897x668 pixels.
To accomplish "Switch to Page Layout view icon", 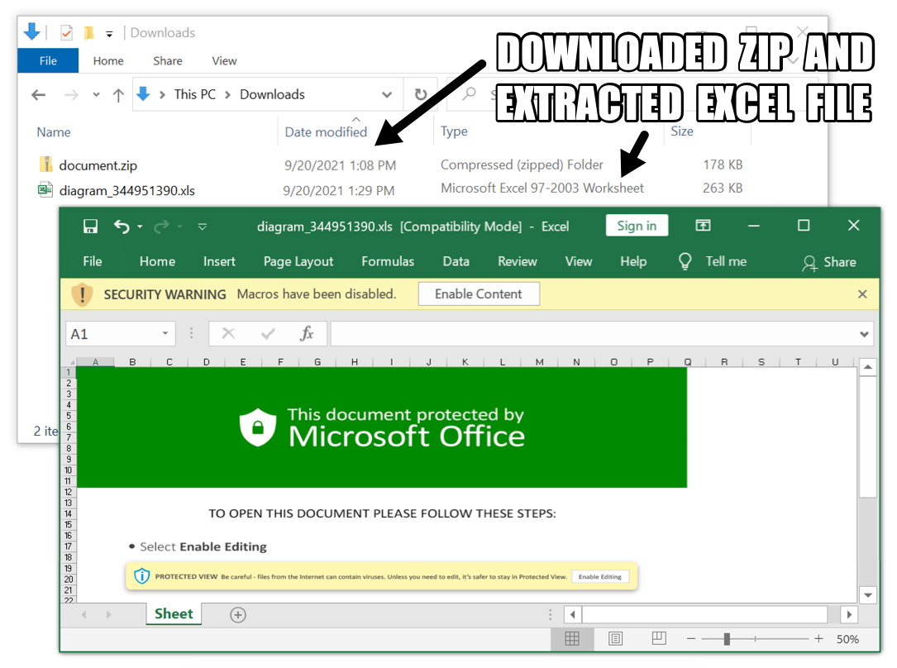I will 616,639.
